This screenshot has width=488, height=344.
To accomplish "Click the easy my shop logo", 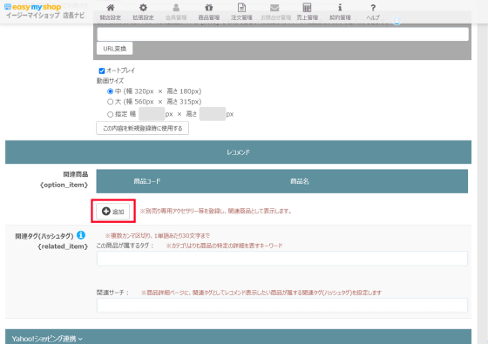I will 33,7.
